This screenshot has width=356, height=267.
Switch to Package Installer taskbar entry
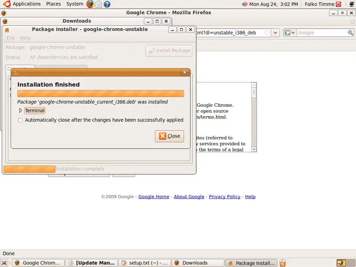coord(251,263)
